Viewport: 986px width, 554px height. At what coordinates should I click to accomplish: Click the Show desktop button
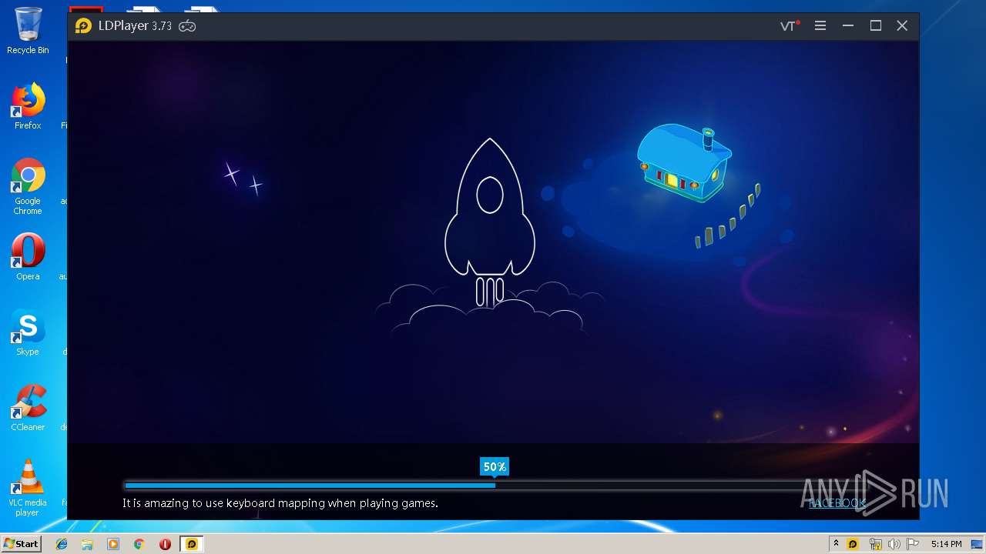pos(978,544)
